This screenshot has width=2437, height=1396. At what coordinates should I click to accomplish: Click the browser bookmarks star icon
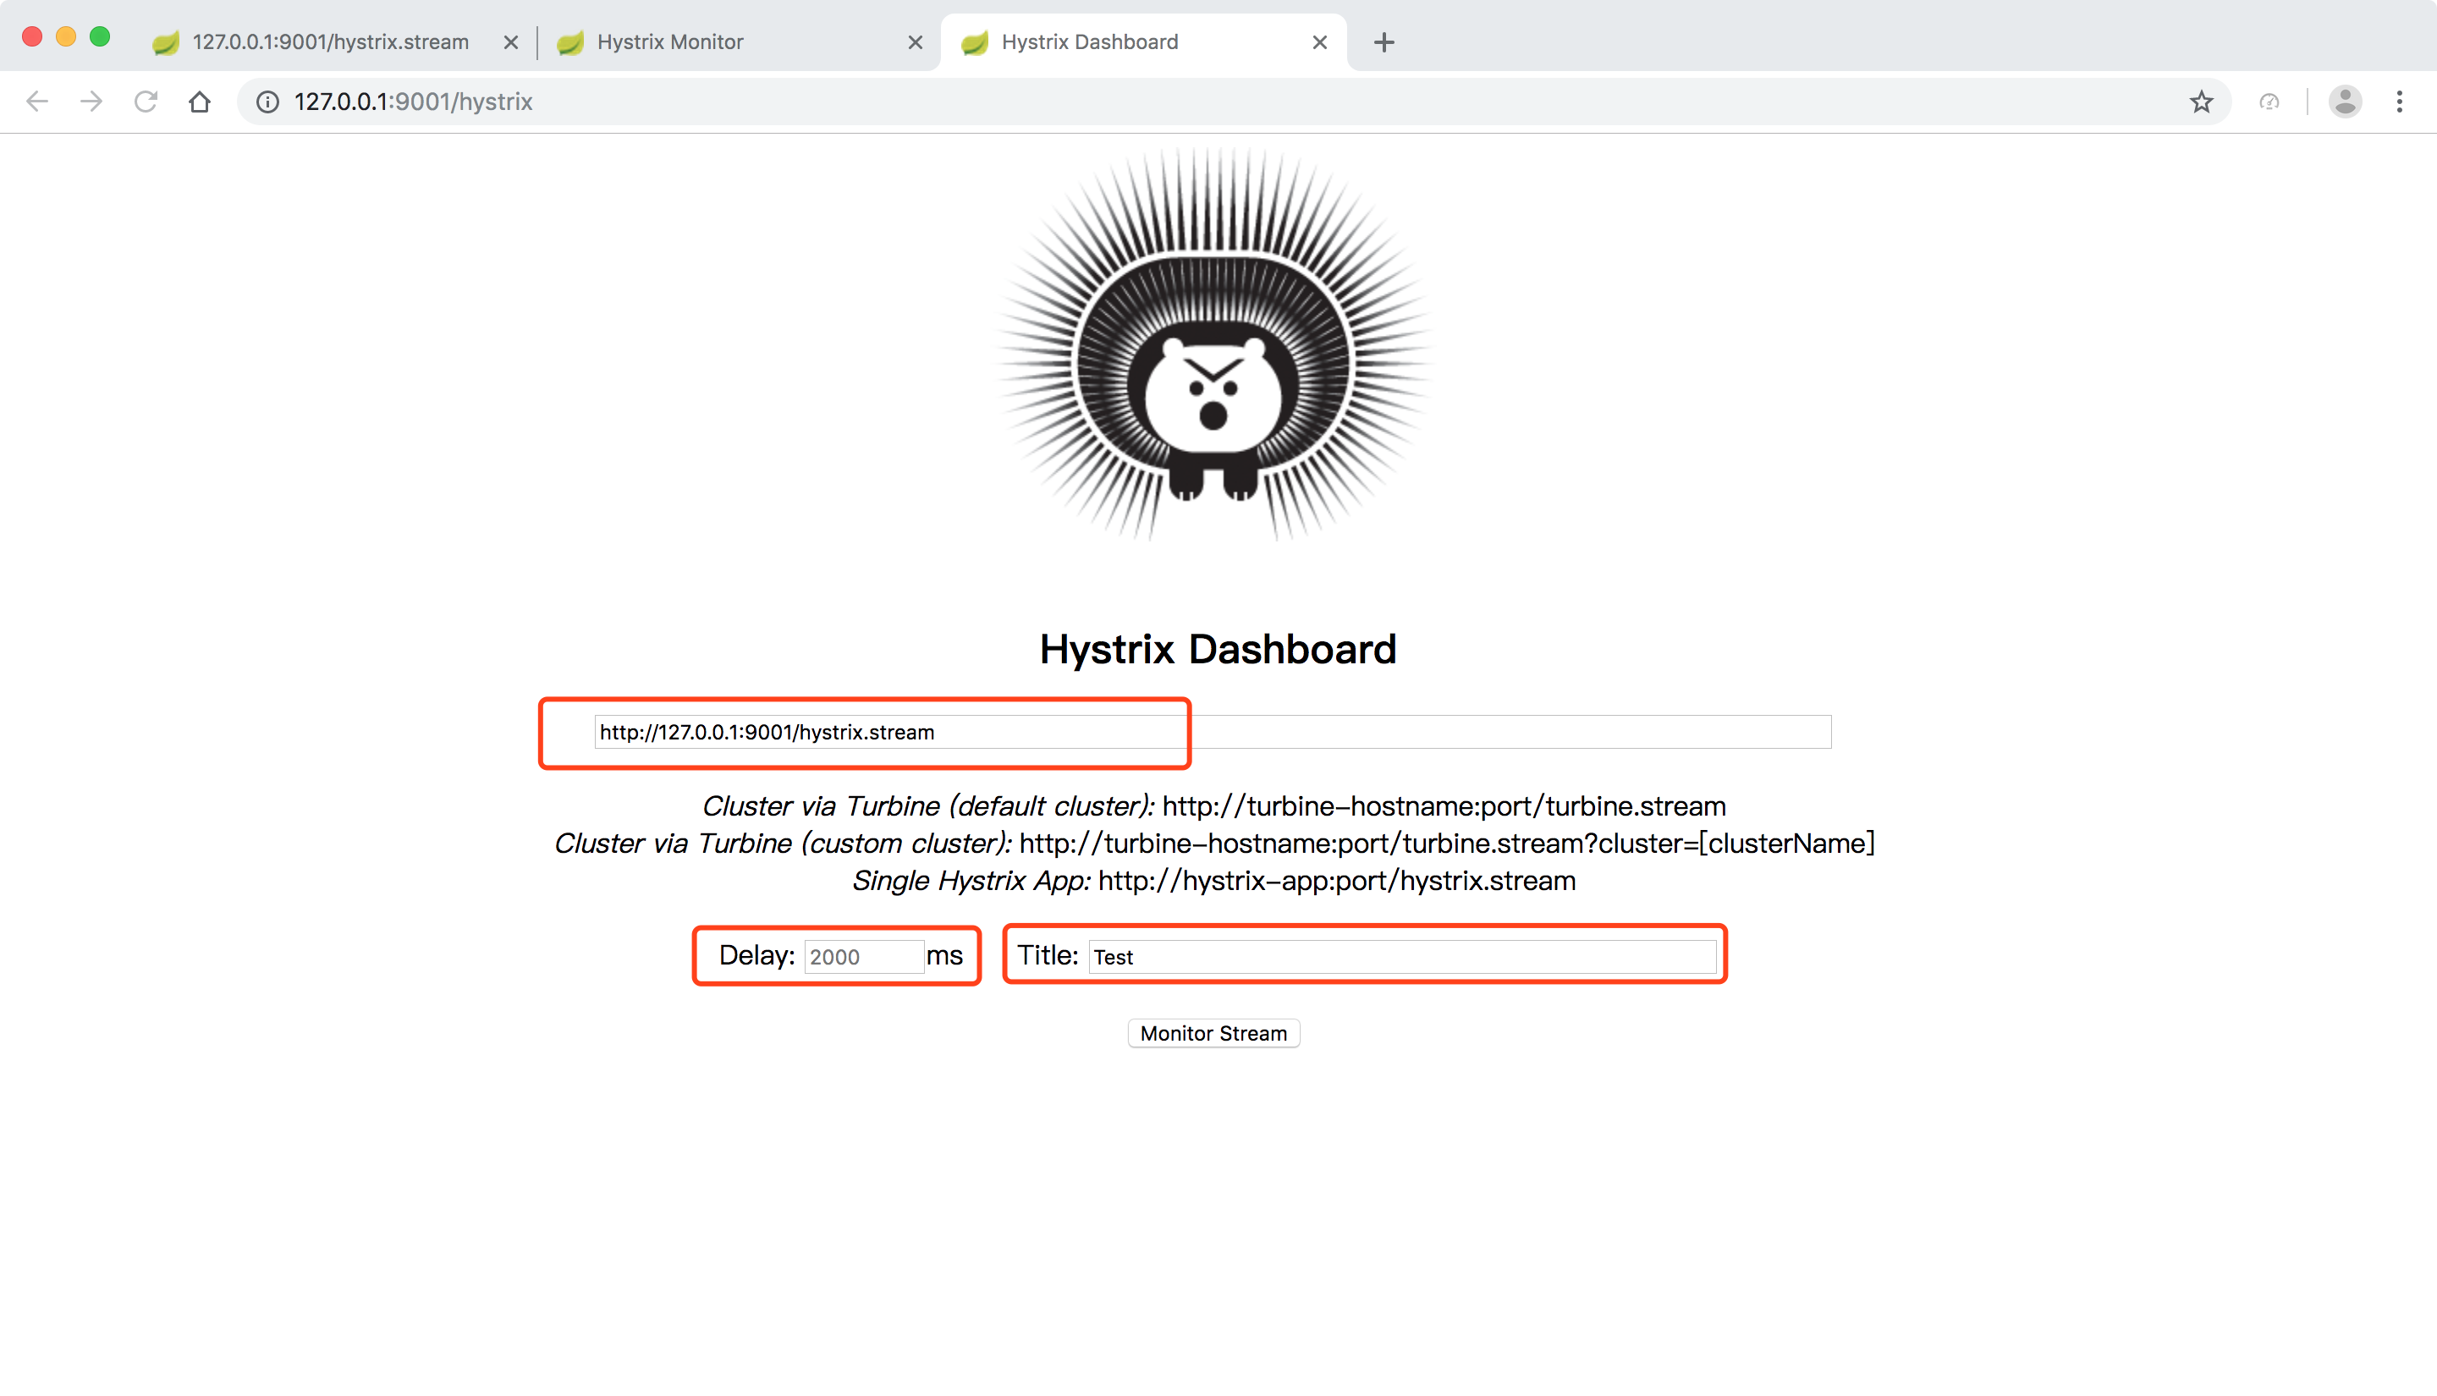(x=2204, y=102)
